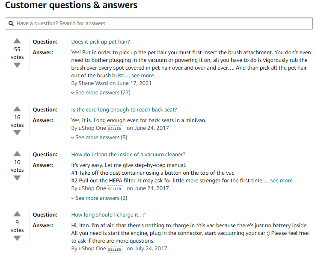315x255 pixels.
Task: Upvote the charging time question
Action: [17, 214]
